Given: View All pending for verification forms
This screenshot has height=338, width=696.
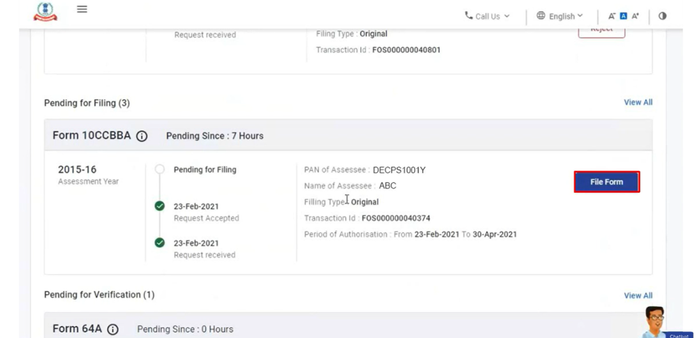Looking at the screenshot, I should [x=638, y=295].
